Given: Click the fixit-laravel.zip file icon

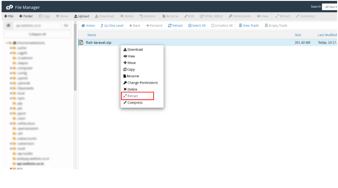Looking at the screenshot, I should point(82,42).
